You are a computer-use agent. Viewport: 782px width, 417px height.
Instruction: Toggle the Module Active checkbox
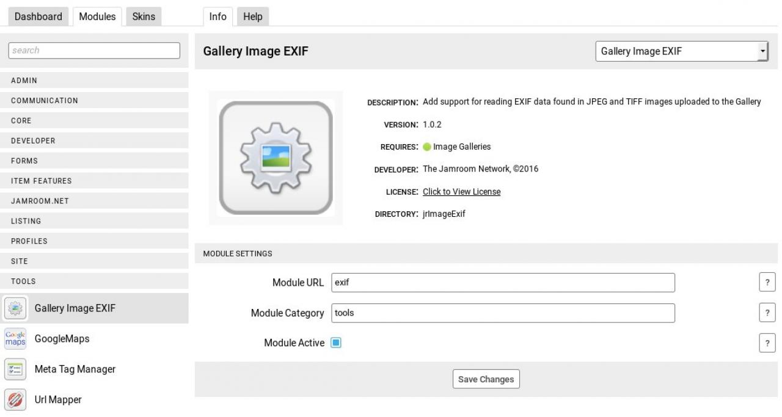(x=336, y=343)
